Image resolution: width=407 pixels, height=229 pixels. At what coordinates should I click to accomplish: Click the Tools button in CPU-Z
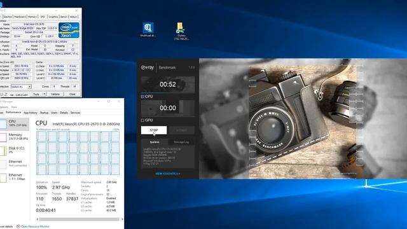tap(36, 94)
